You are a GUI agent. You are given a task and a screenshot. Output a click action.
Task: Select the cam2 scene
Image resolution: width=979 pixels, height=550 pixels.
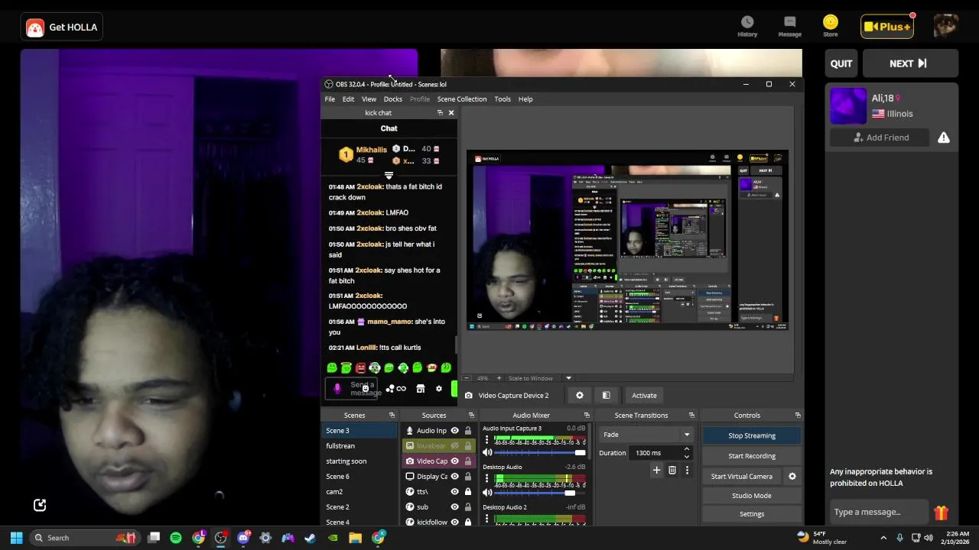(x=359, y=492)
